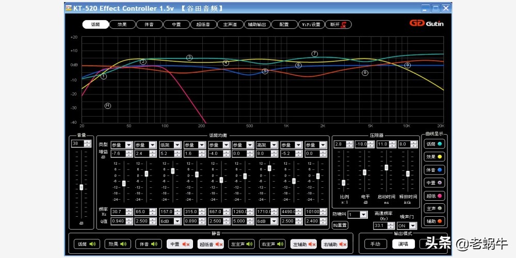Click the 音量 volume slider handle

click(x=82, y=187)
